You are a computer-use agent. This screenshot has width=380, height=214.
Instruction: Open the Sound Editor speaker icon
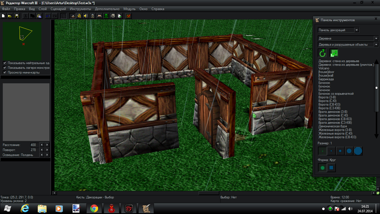coord(86,16)
